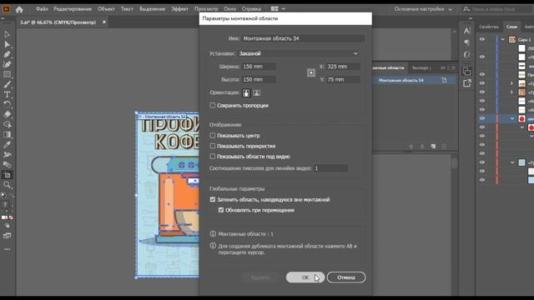Viewport: 534px width, 300px height.
Task: Set landscape orientation in dialog
Action: (257, 92)
